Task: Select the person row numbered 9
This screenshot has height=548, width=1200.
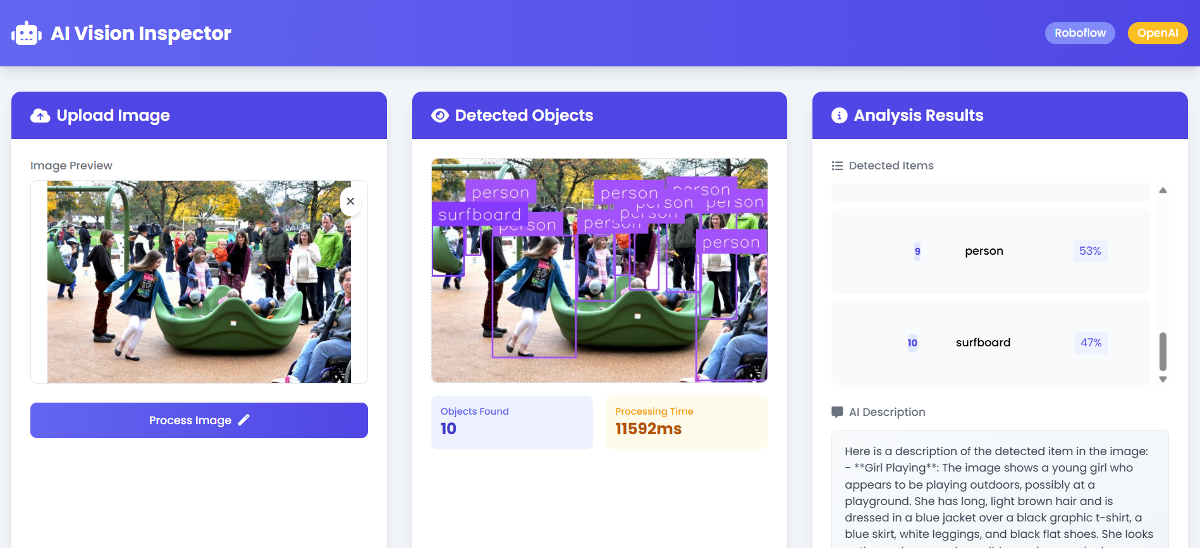Action: point(991,251)
